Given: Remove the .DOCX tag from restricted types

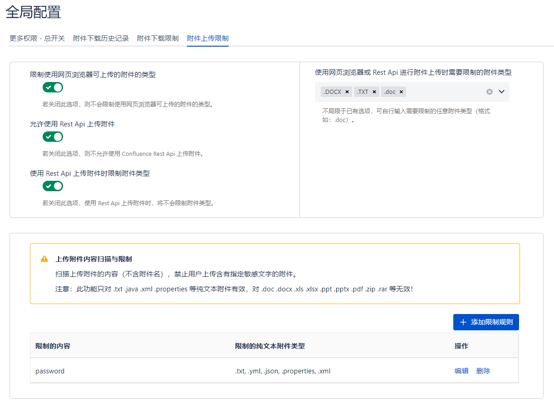Looking at the screenshot, I should pyautogui.click(x=347, y=92).
